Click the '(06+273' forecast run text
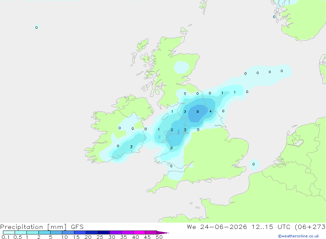 click(x=310, y=227)
